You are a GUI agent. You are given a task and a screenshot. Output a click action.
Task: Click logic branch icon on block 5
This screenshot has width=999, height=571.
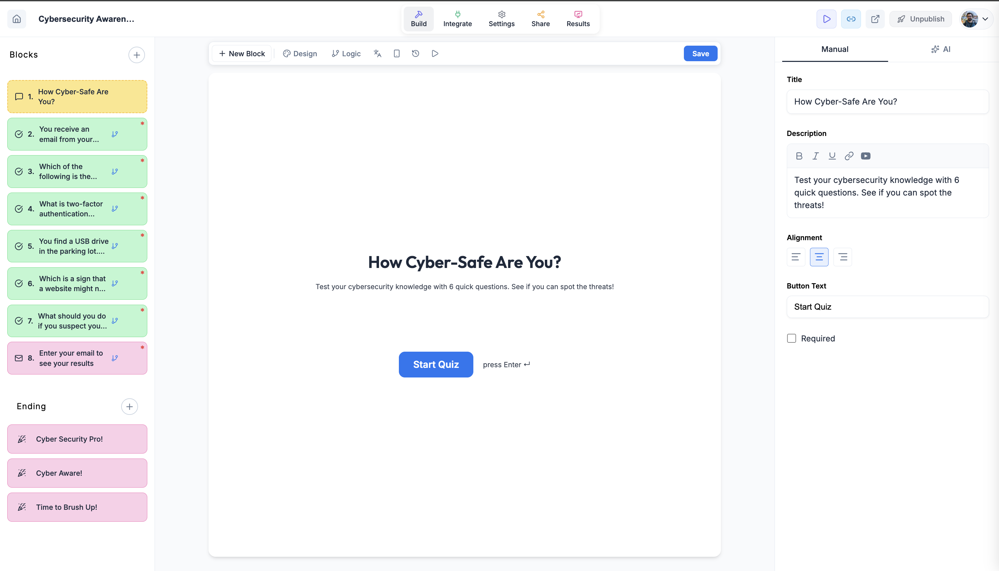(x=115, y=246)
